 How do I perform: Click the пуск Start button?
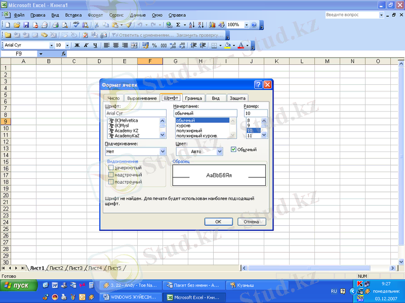tap(19, 285)
